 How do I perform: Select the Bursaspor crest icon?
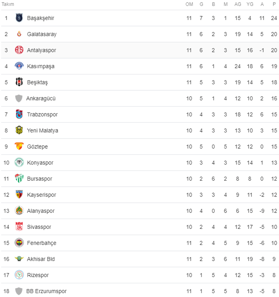19,178
